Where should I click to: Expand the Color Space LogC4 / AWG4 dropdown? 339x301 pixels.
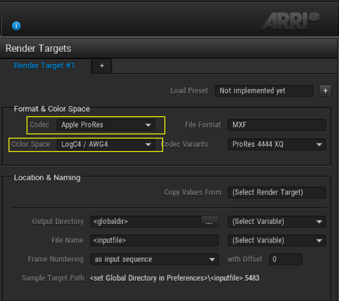[x=106, y=144]
